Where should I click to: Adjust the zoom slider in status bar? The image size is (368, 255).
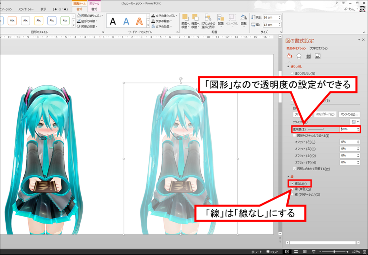[334, 252]
